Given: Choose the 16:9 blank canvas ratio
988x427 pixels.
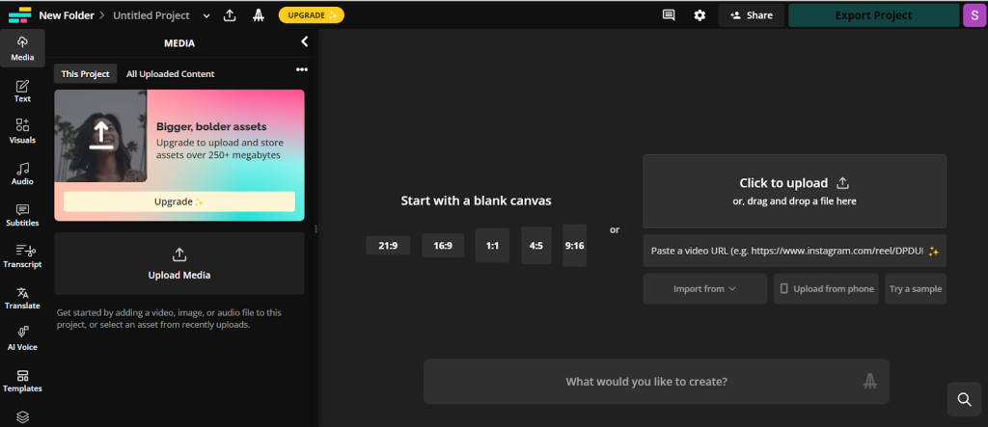Looking at the screenshot, I should pos(442,246).
